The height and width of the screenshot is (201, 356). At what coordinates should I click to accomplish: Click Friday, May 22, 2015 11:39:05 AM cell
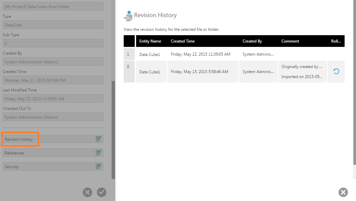(201, 54)
